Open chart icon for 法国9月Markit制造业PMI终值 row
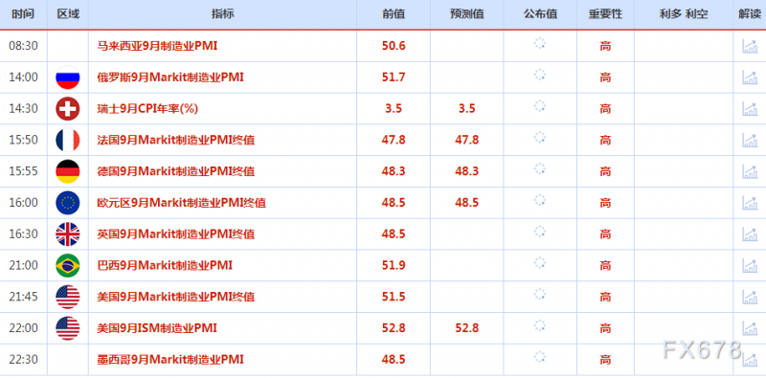 [750, 140]
